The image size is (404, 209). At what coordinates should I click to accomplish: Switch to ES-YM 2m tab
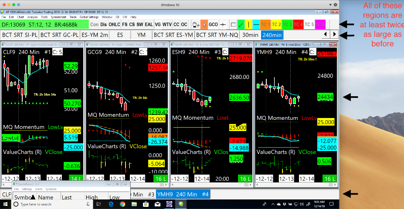coord(94,34)
